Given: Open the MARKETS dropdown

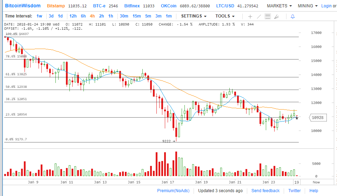Looking at the screenshot, I should click(279, 6).
